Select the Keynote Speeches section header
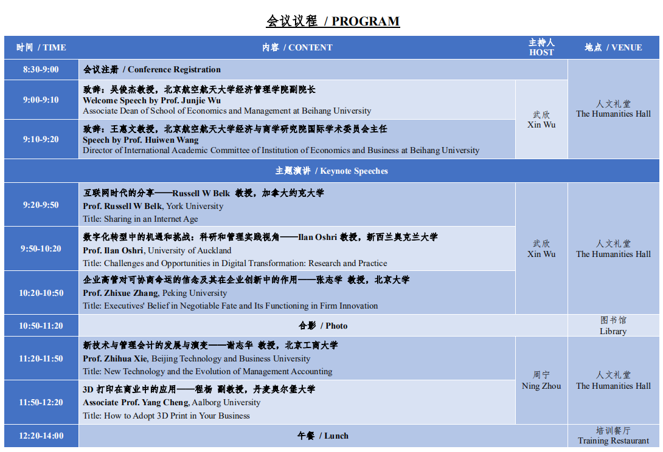 tap(331, 171)
